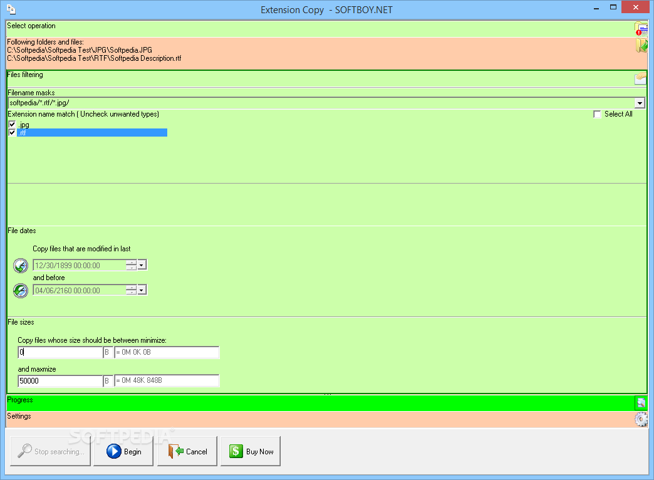
Task: Open the calendar dropdown for 12/30/1899 date
Action: point(142,265)
